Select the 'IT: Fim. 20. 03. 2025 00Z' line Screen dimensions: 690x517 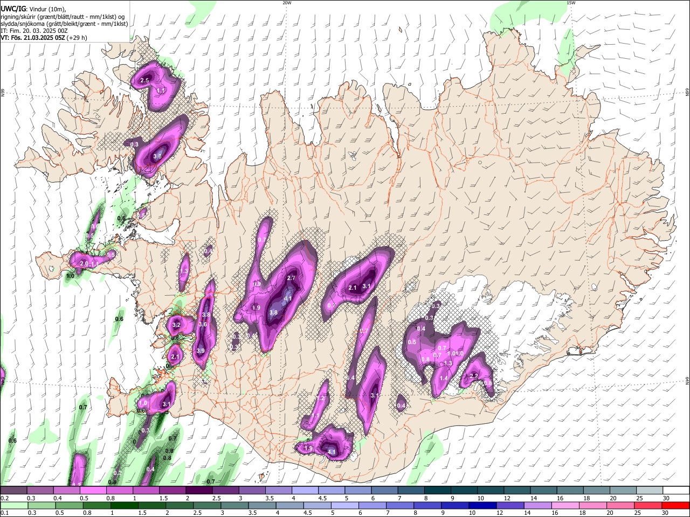[x=33, y=31]
